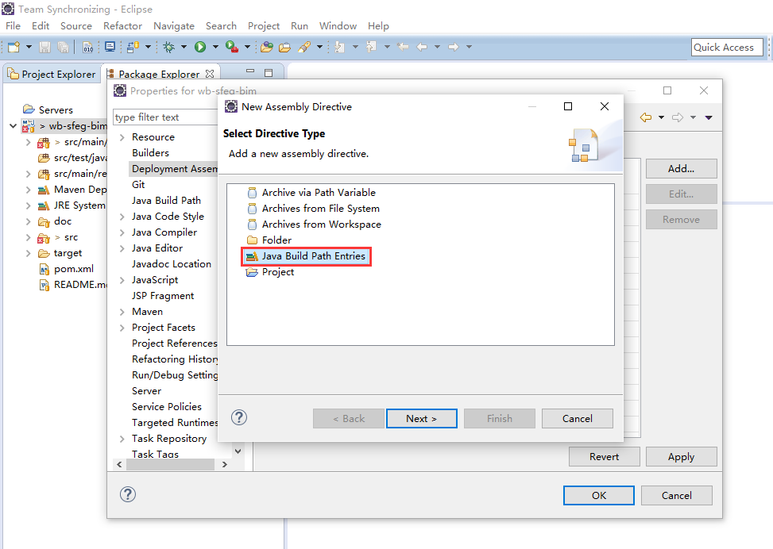Expand the Project Facets category
Image resolution: width=773 pixels, height=549 pixels.
pos(122,328)
